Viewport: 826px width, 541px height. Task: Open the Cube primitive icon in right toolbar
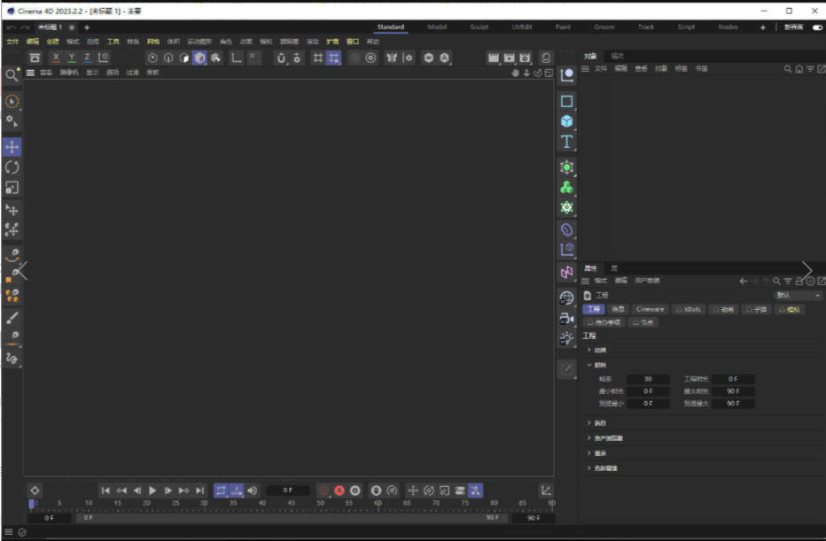[565, 121]
